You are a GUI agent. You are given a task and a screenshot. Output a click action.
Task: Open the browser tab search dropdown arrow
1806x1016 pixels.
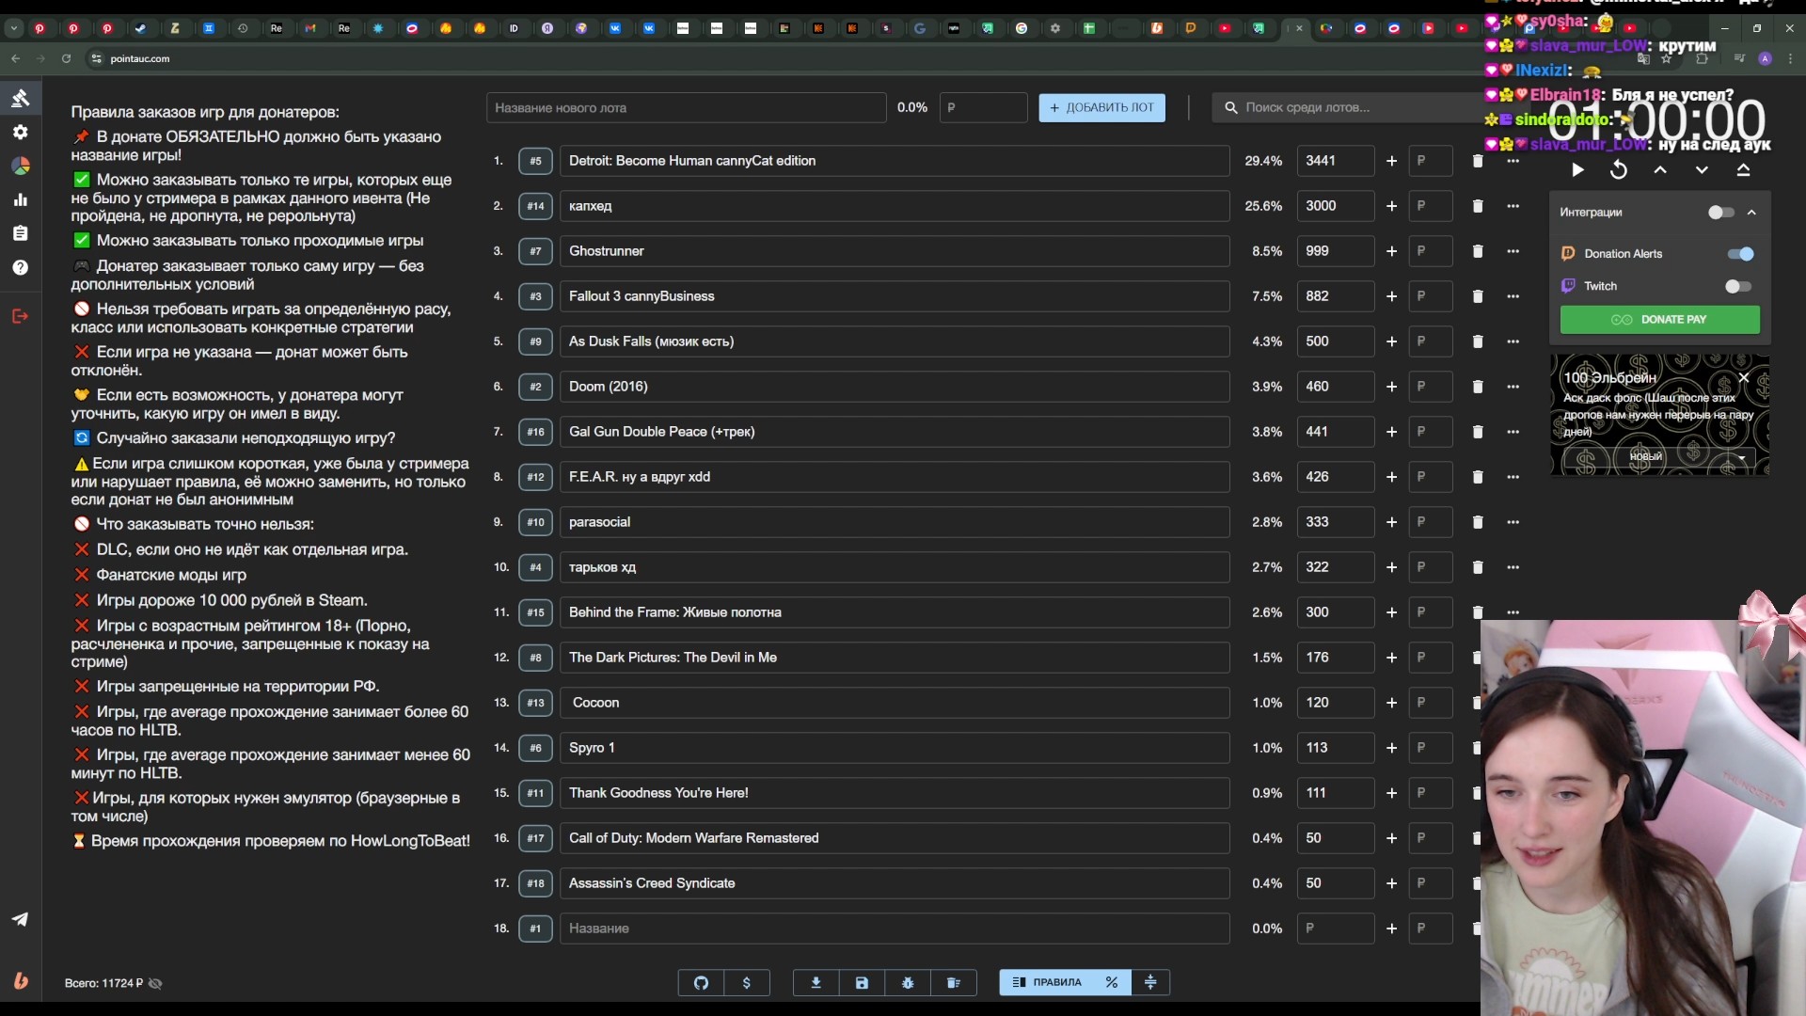pyautogui.click(x=13, y=28)
